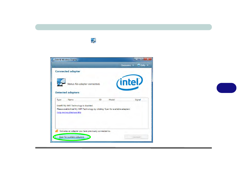Select the 'Status: No adapter connected.' text
This screenshot has width=247, height=174.
84,84
